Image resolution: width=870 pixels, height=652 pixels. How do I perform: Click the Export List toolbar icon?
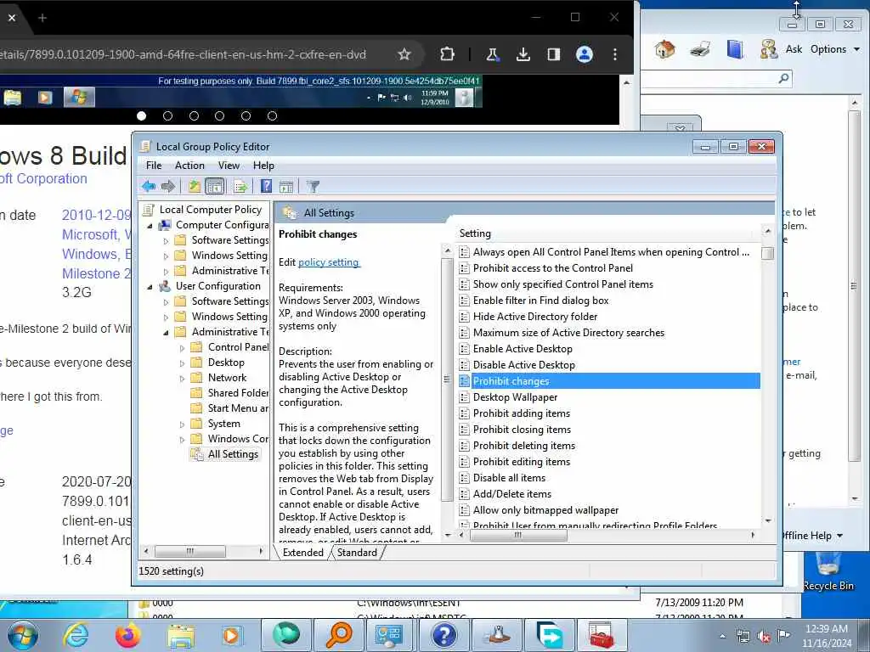[x=240, y=186]
